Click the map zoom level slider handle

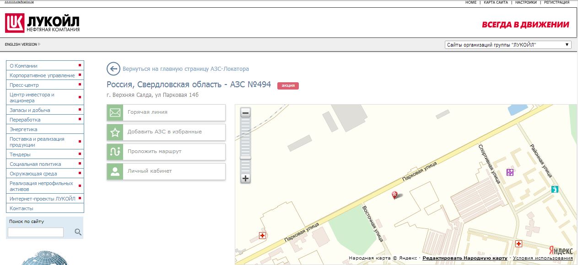click(246, 158)
